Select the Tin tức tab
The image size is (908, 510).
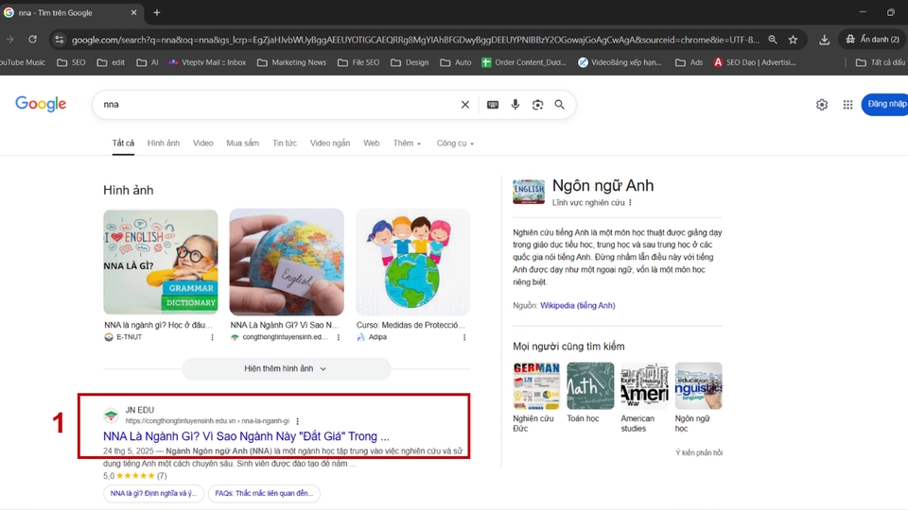click(x=285, y=144)
